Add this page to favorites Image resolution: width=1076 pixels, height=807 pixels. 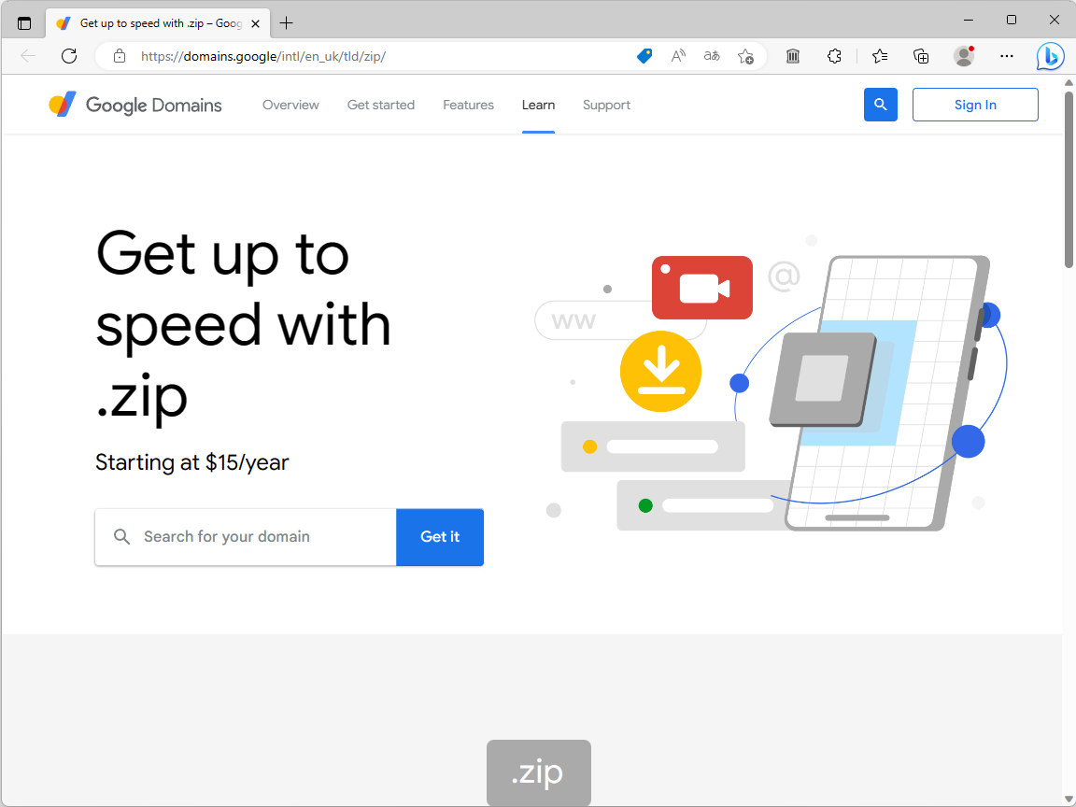745,56
